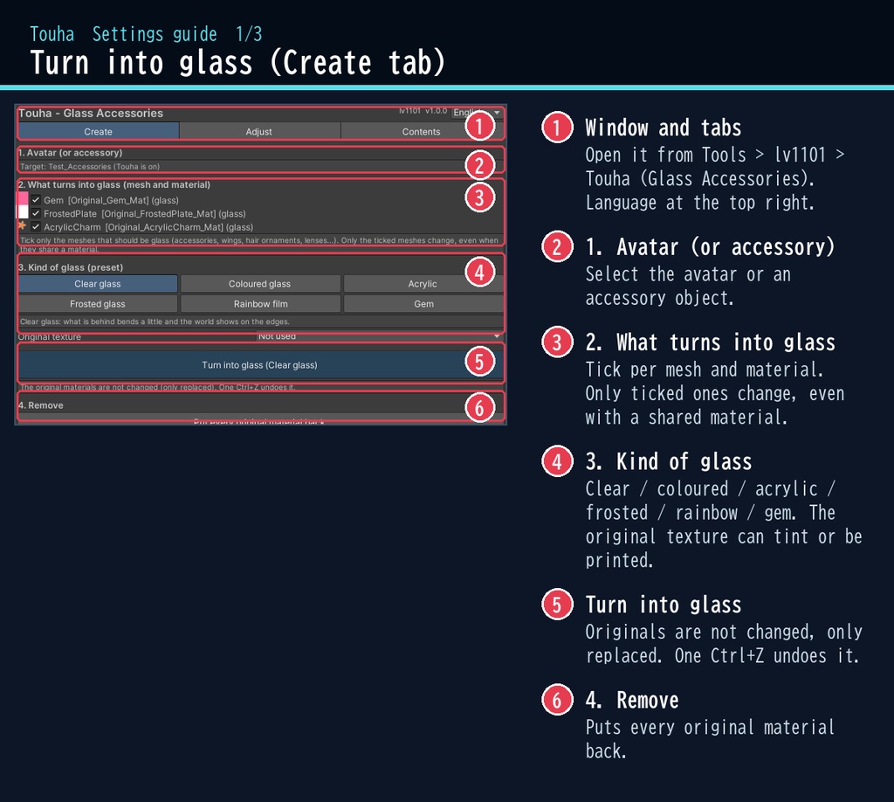Click the white swatch beside FrostedPlate
Viewport: 894px width, 802px height.
tap(23, 212)
